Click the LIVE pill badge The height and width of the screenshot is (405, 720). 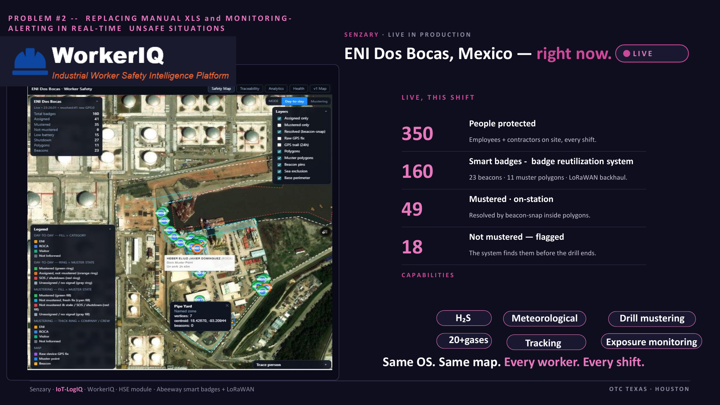tap(652, 54)
